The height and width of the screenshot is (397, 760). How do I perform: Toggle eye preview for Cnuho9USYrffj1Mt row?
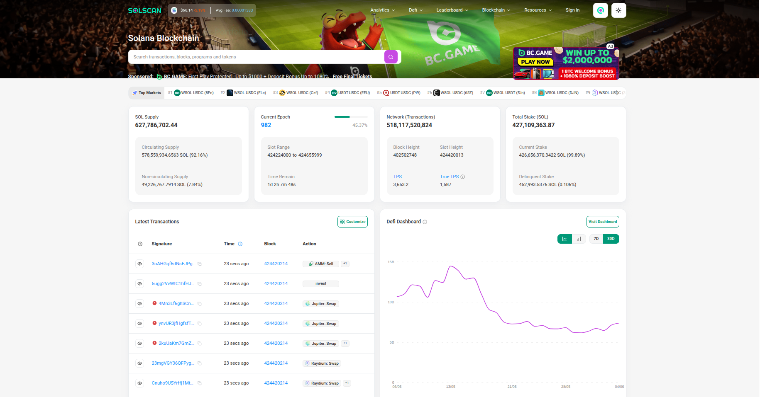(140, 383)
